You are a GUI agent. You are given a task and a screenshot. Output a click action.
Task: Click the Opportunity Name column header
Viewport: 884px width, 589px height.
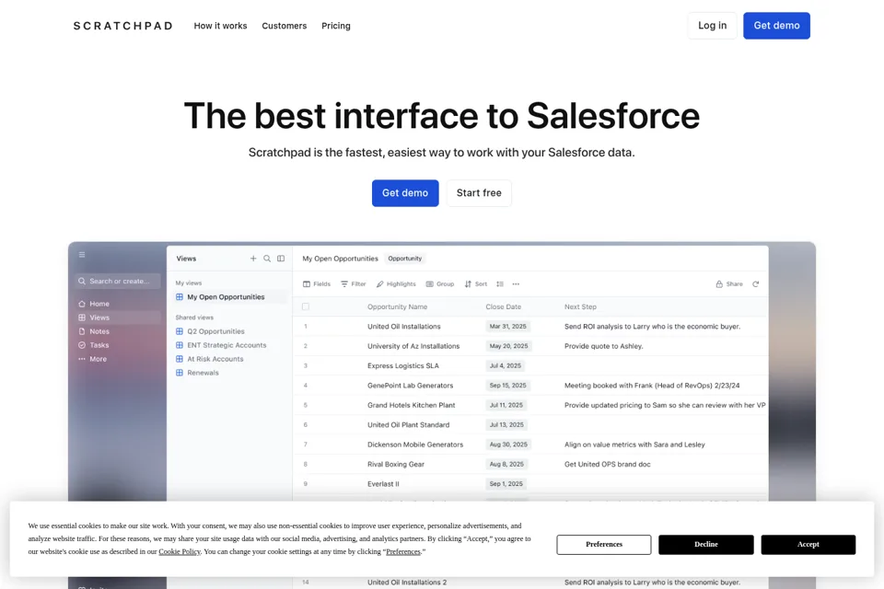click(398, 307)
